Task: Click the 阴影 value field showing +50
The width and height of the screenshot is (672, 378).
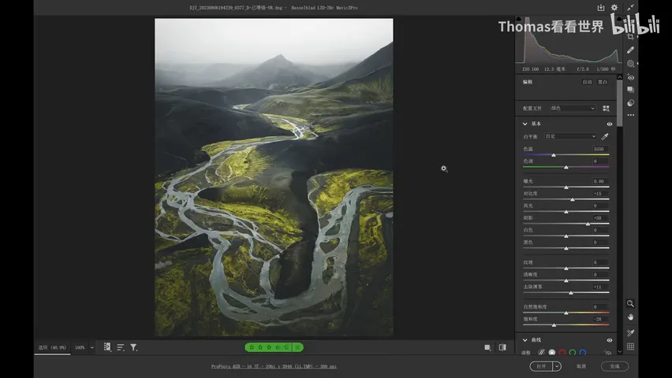Action: (599, 218)
